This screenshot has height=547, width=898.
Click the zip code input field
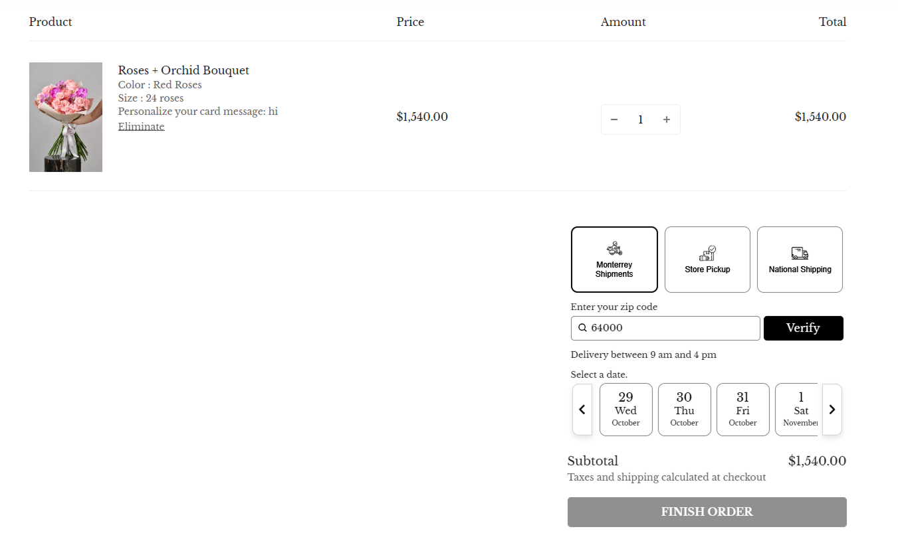(665, 328)
